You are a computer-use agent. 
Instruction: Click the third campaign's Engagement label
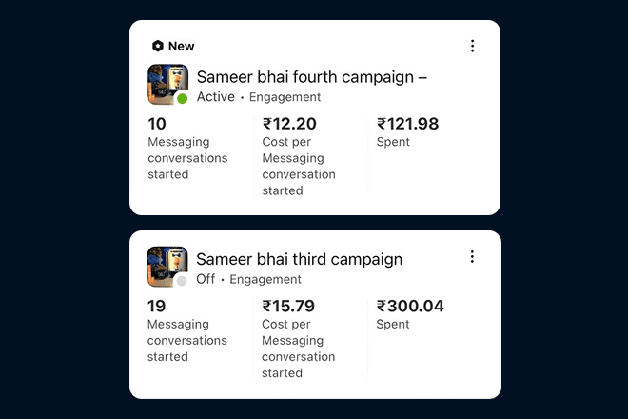tap(265, 279)
